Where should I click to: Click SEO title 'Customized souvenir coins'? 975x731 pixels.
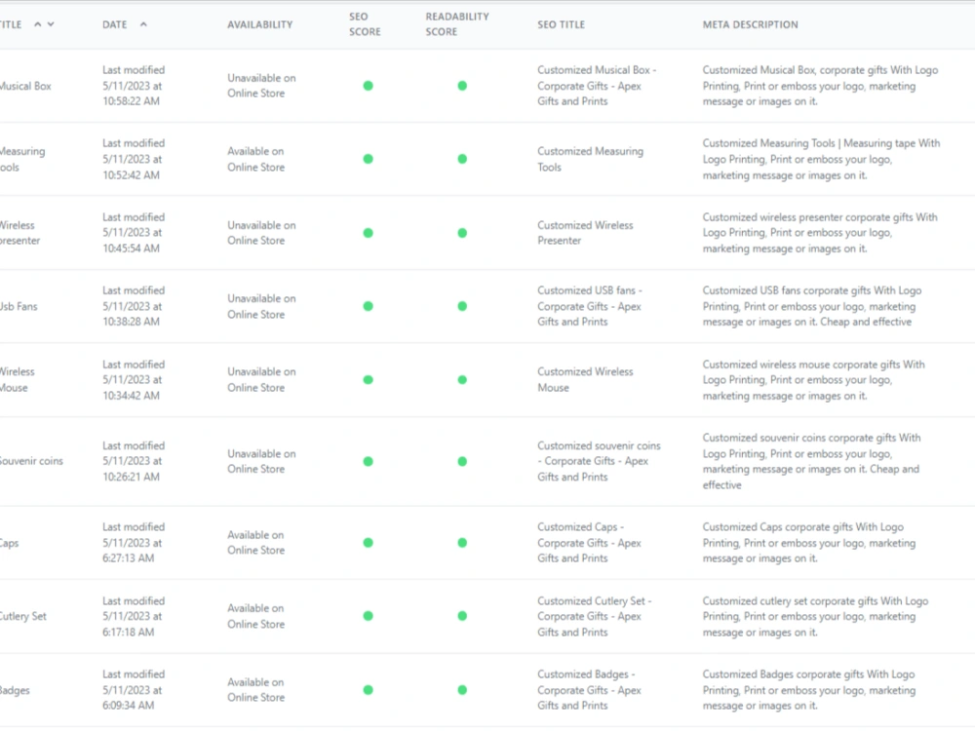pyautogui.click(x=599, y=461)
